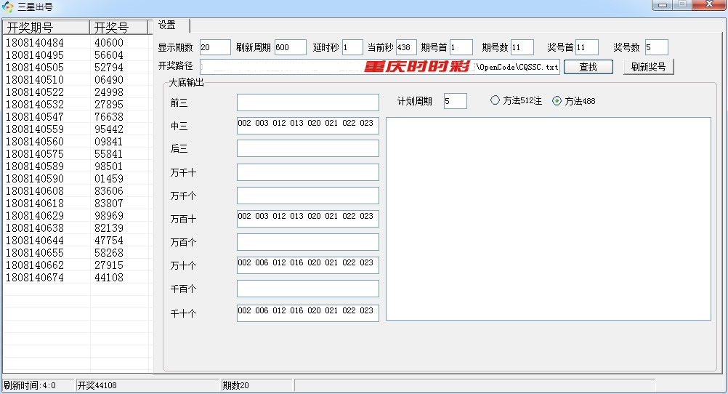Viewport: 728px width, 394px height.
Task: Select the 方法488 radio option
Action: 557,101
